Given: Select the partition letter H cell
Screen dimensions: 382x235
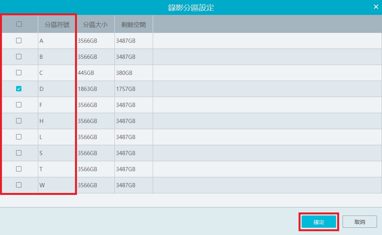Looking at the screenshot, I should [x=57, y=121].
